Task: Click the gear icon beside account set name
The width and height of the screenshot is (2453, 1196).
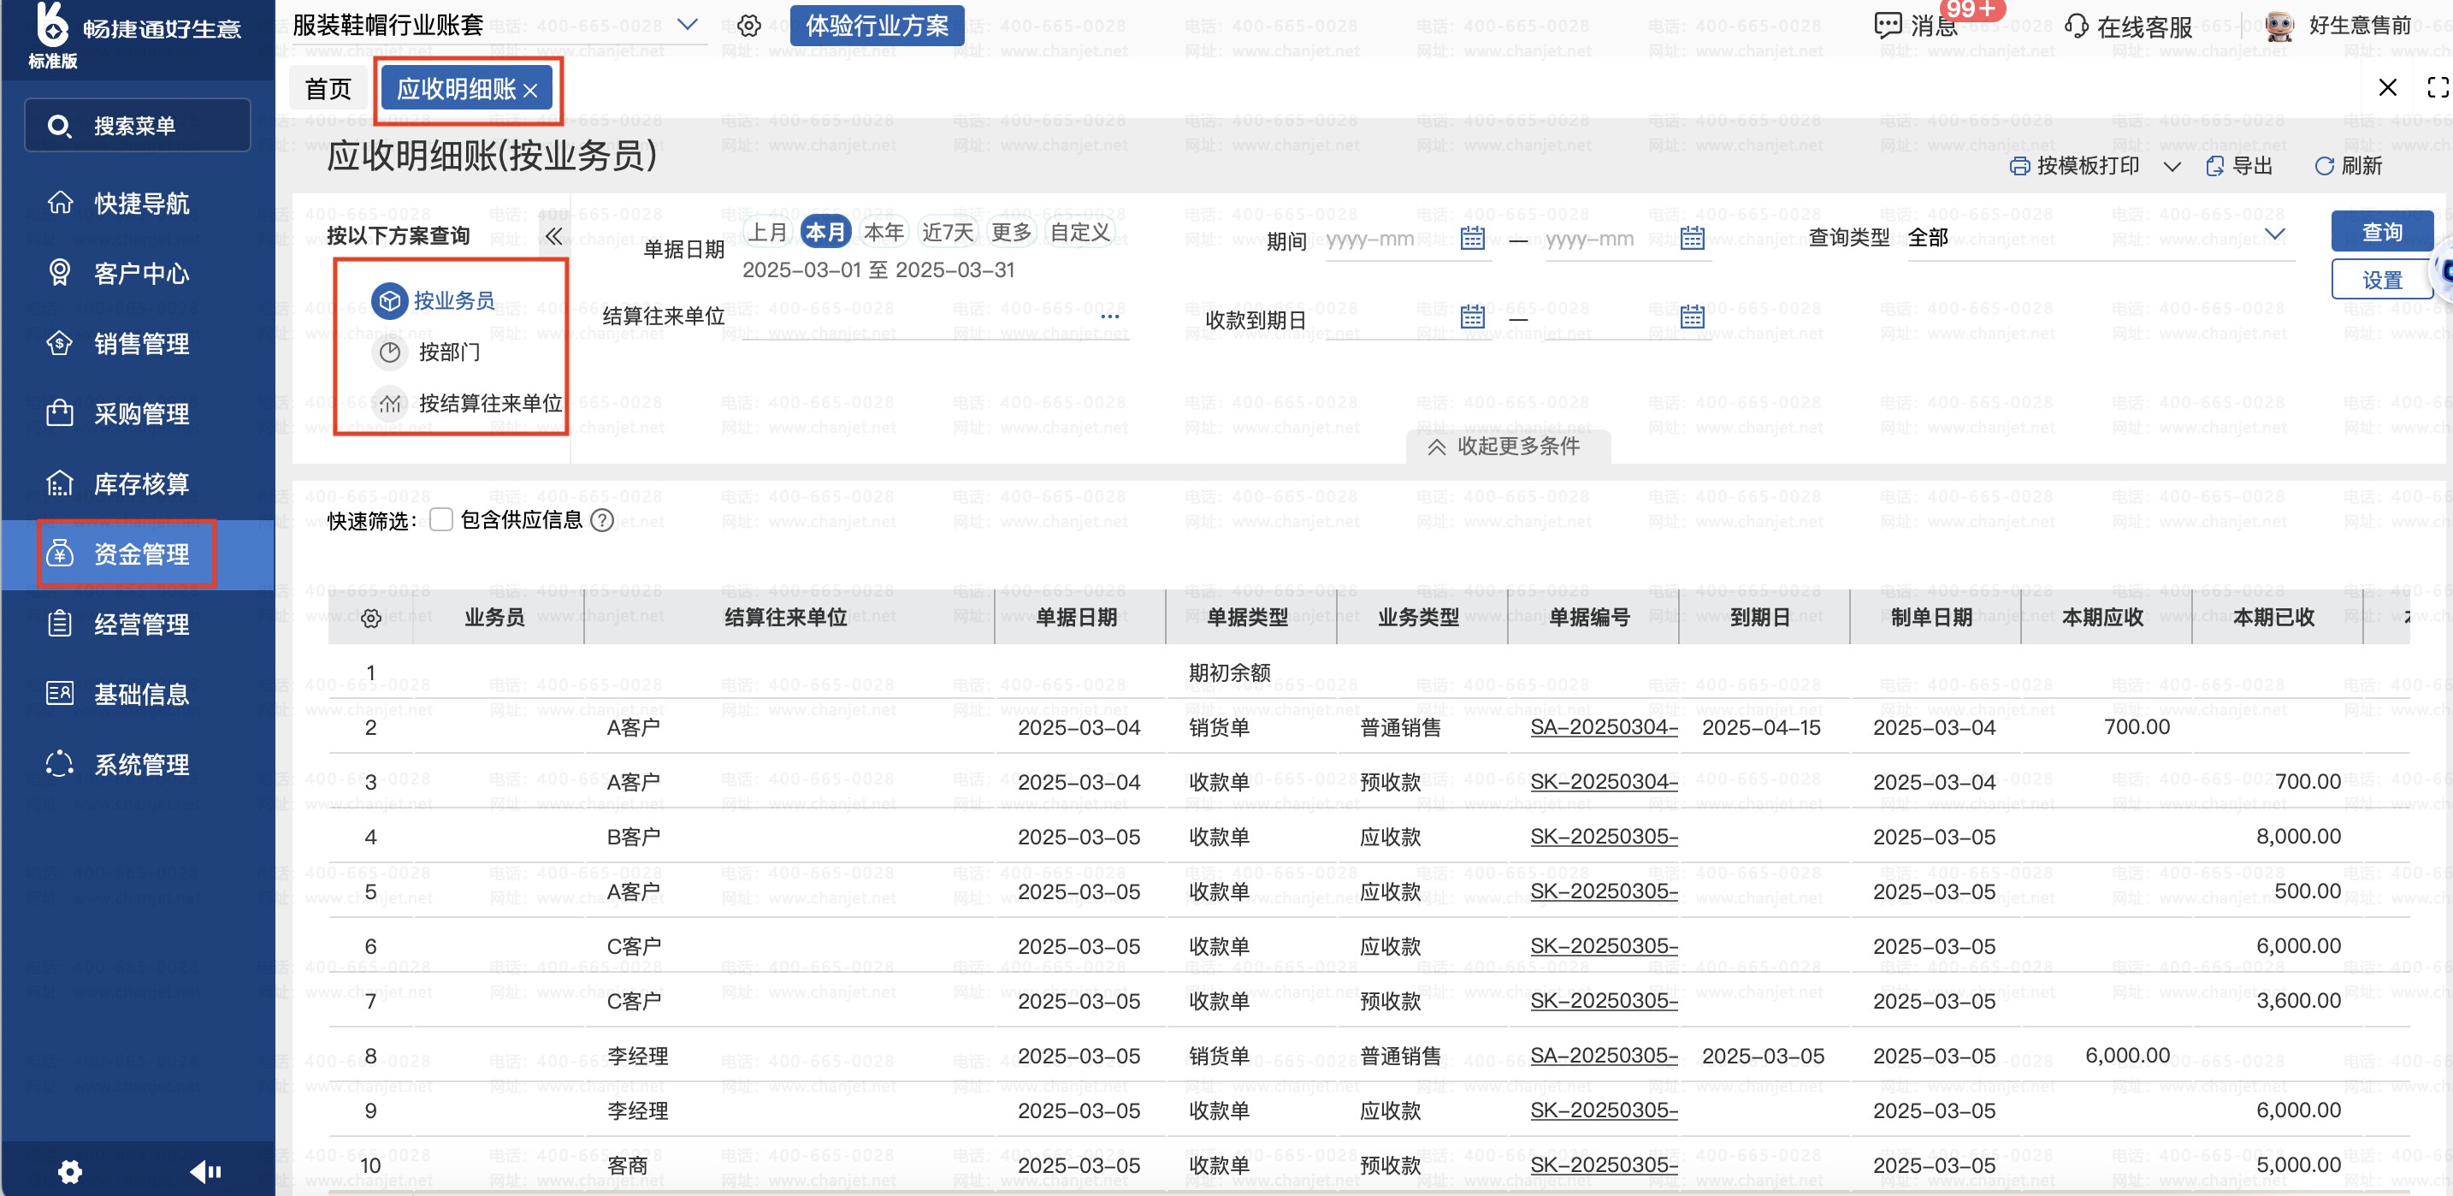Action: (x=749, y=26)
